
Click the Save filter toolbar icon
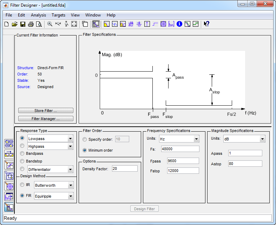[22, 24]
